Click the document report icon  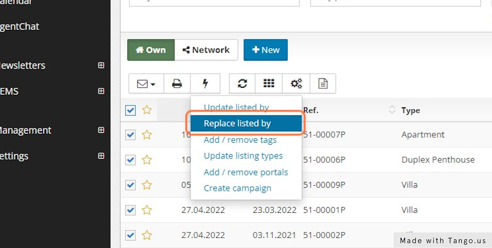coord(323,84)
